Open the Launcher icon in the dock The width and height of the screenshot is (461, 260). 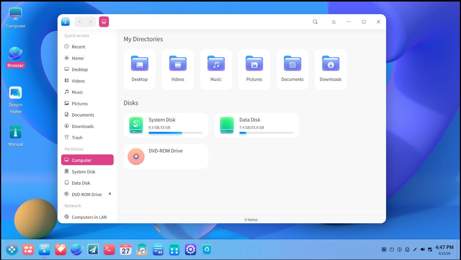pyautogui.click(x=12, y=249)
